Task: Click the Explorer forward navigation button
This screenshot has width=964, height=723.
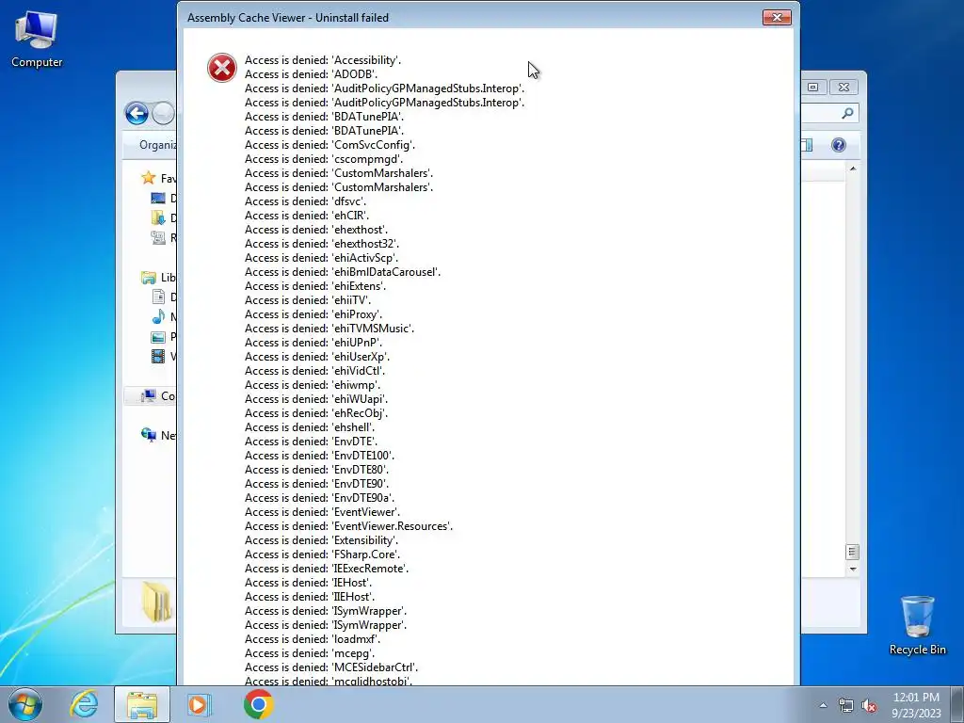Action: pos(164,114)
